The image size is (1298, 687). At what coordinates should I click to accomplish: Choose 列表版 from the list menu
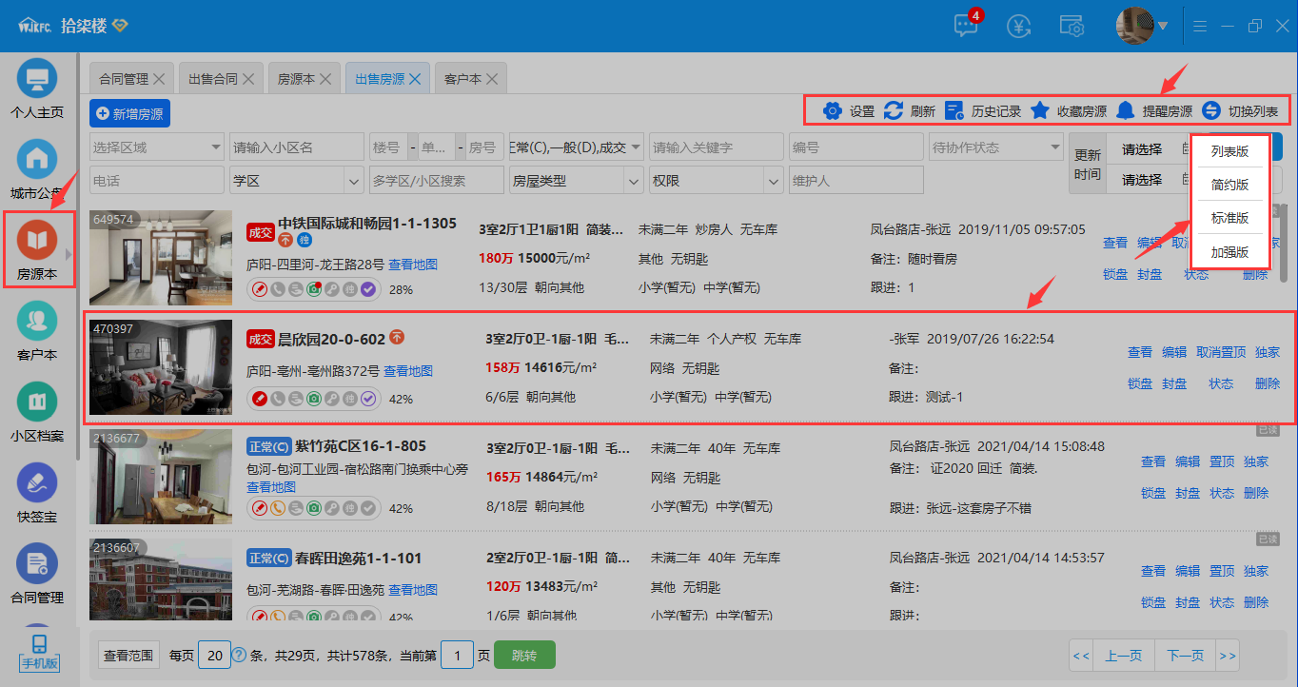tap(1229, 151)
